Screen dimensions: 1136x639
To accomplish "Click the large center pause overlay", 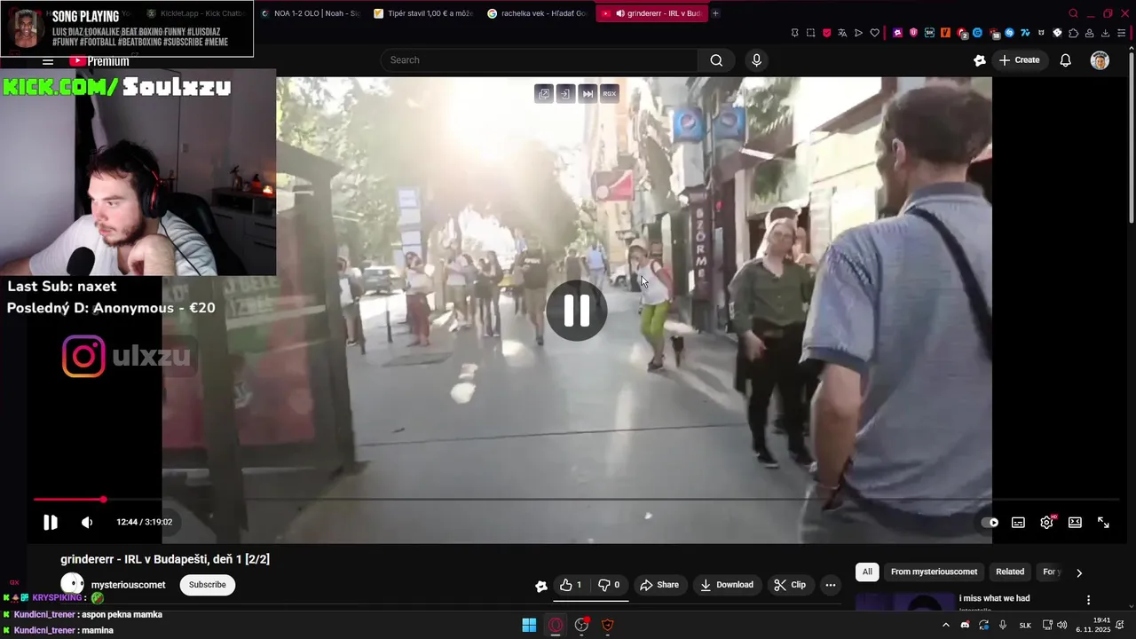I will [577, 311].
